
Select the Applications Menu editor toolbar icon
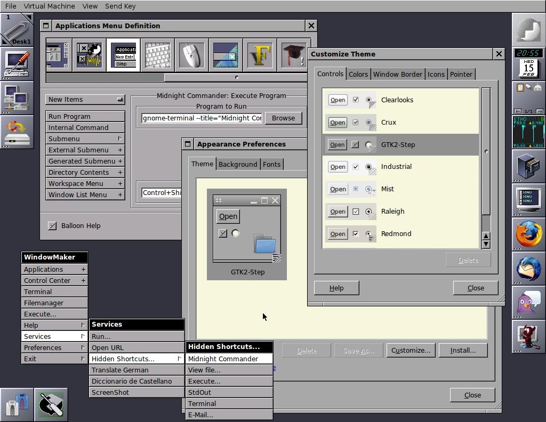click(x=124, y=55)
